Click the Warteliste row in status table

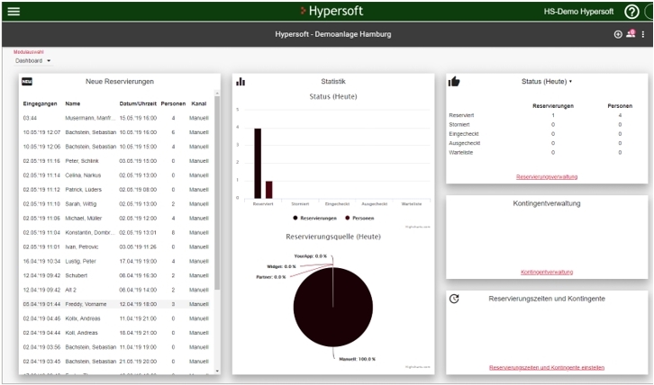[547, 153]
